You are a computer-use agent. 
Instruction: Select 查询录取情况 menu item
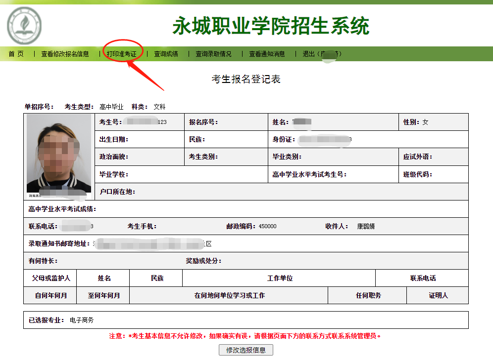(213, 54)
